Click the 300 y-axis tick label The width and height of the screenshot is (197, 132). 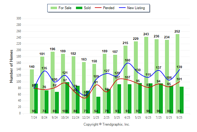[19, 19]
